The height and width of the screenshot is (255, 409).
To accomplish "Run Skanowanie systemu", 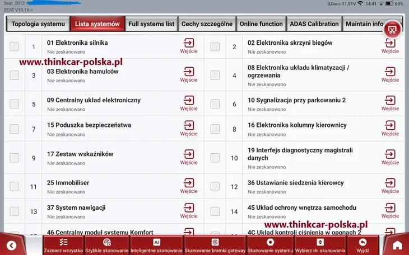I will pyautogui.click(x=270, y=245).
